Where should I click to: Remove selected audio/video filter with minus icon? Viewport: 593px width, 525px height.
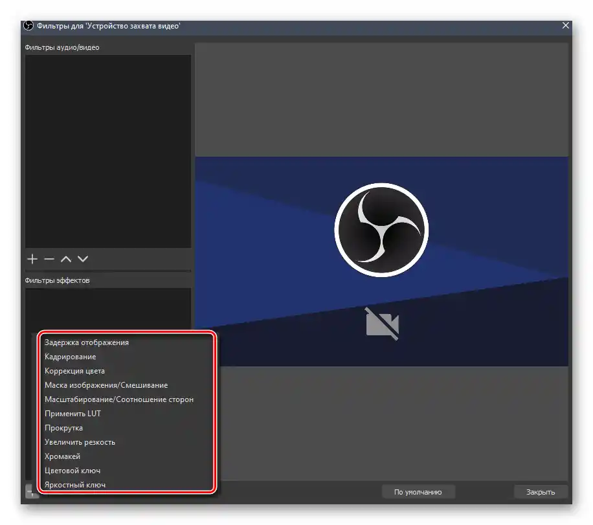49,259
